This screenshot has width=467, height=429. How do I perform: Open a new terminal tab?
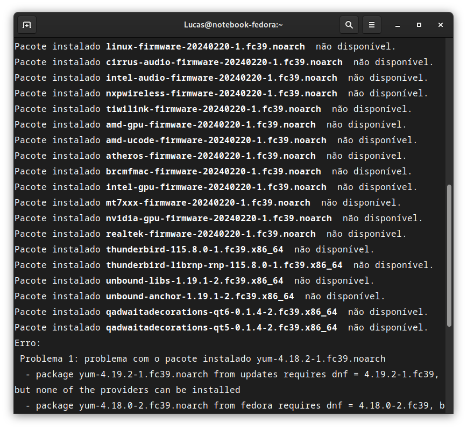point(27,25)
